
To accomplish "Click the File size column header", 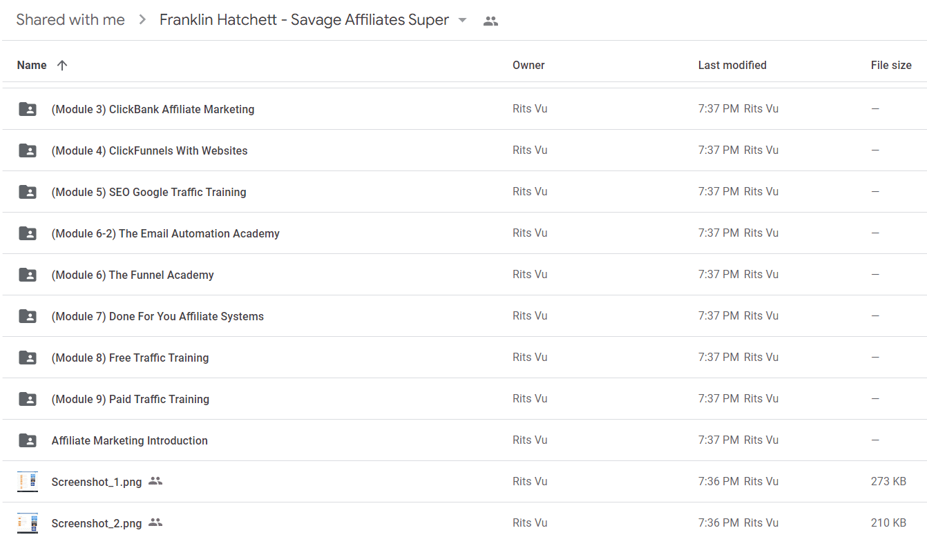I will coord(891,65).
